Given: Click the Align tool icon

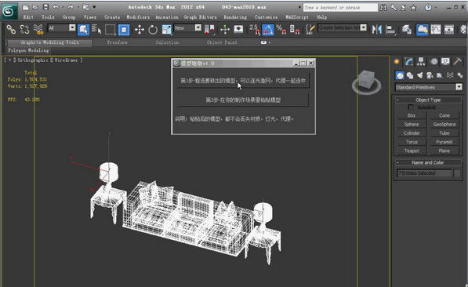Looking at the screenshot, I should coord(390,29).
